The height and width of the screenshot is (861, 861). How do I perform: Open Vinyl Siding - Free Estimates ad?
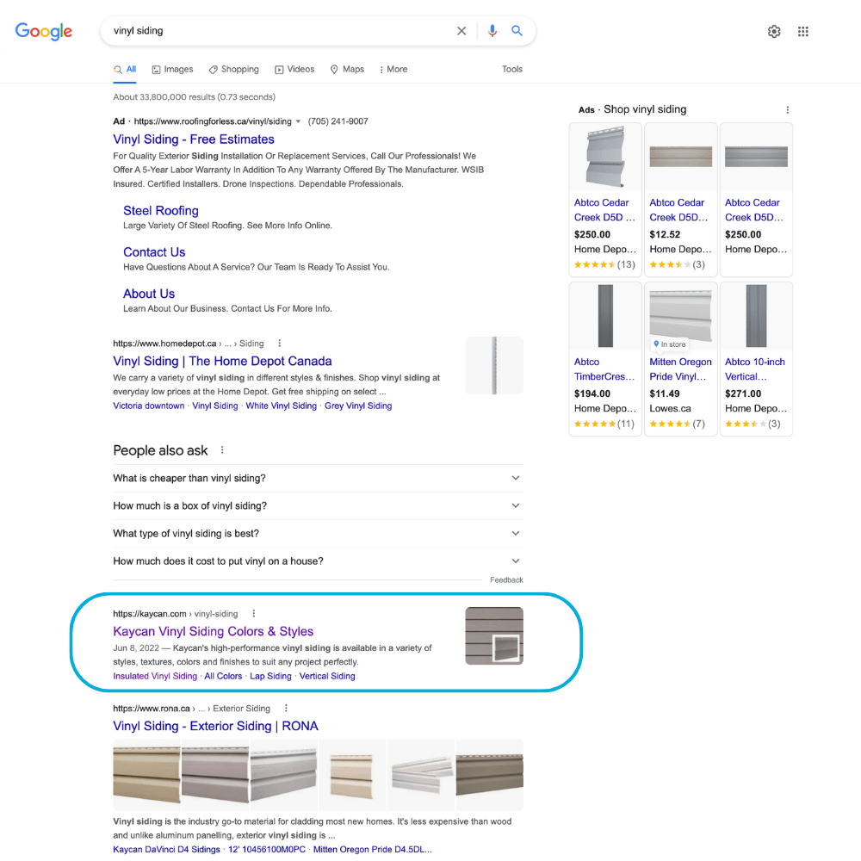193,139
